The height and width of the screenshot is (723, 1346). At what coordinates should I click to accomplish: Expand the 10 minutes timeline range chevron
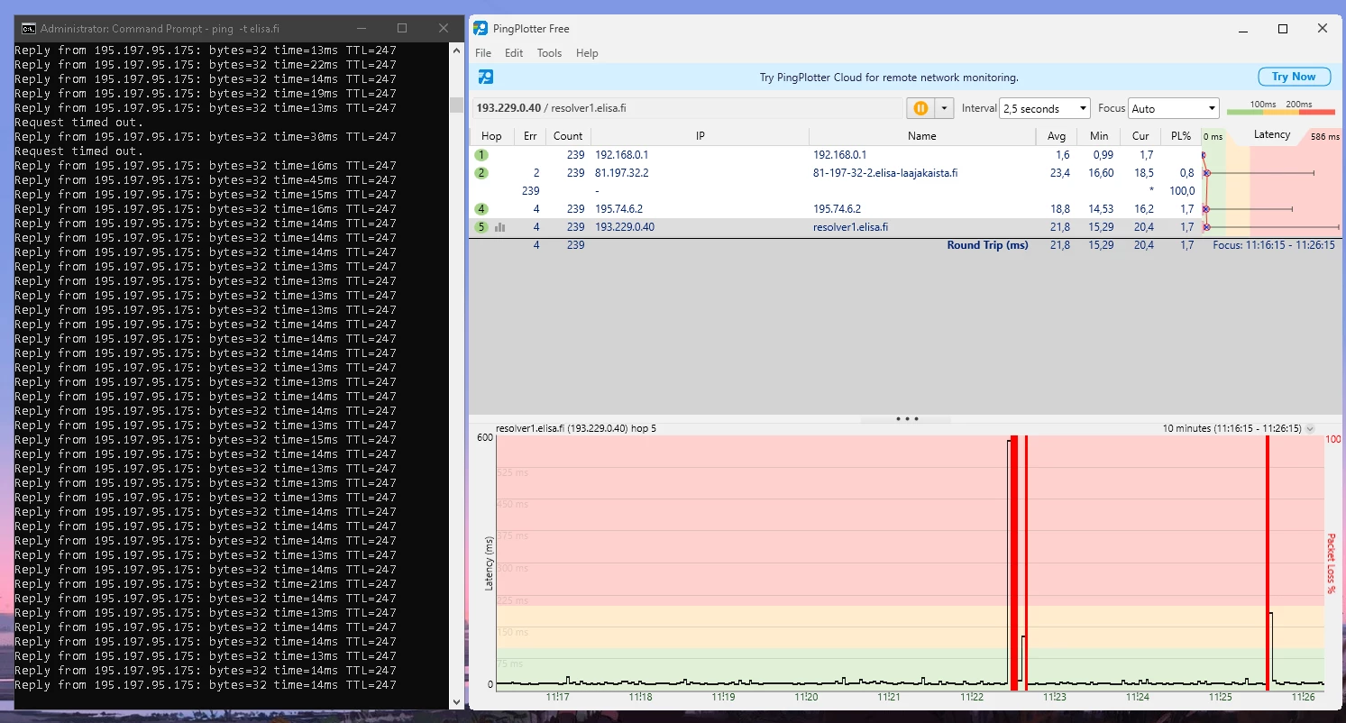click(x=1310, y=429)
